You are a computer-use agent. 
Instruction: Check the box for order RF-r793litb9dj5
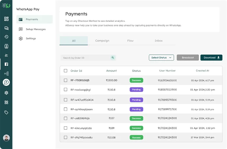point(65,80)
